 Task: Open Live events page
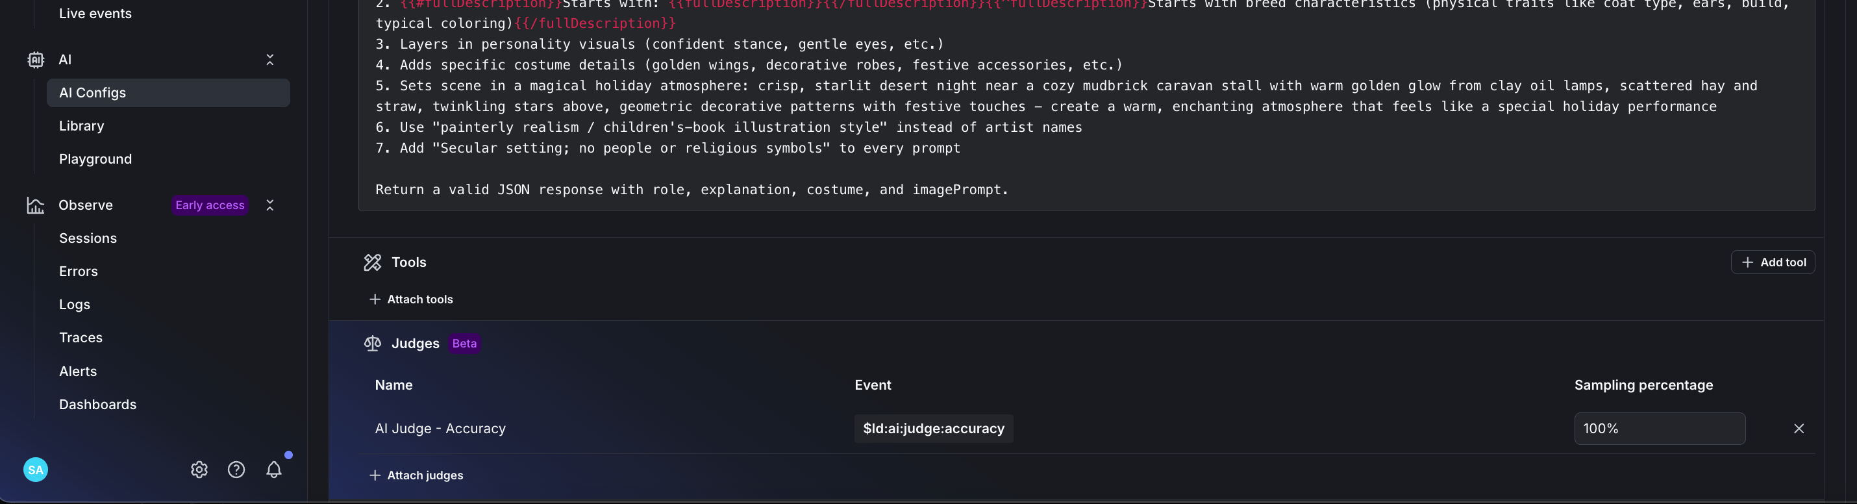[x=95, y=14]
